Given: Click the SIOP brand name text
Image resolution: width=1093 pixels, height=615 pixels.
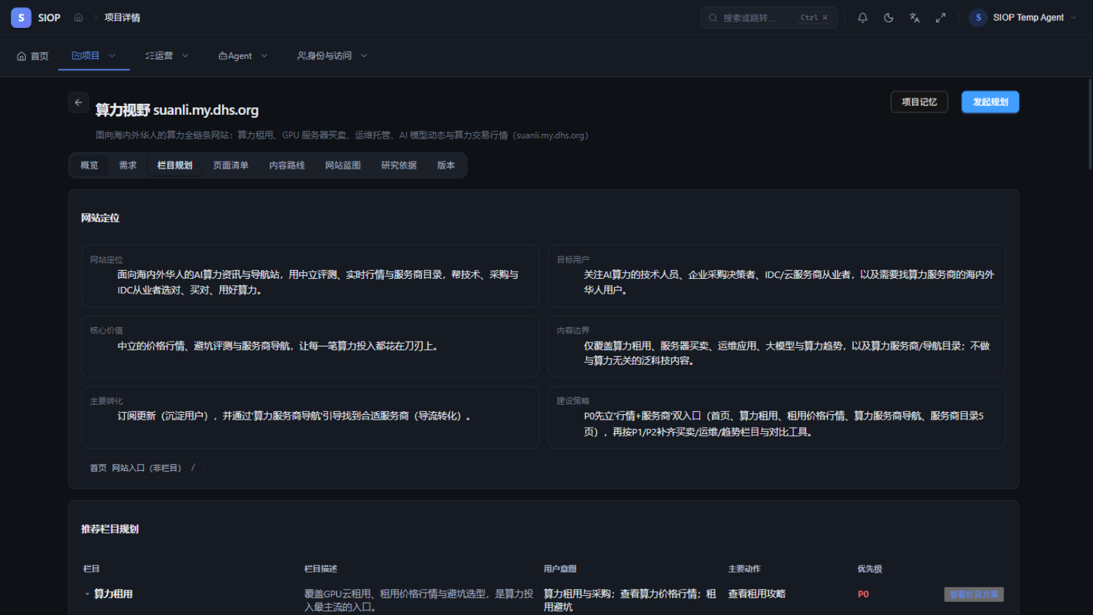Looking at the screenshot, I should 49,18.
